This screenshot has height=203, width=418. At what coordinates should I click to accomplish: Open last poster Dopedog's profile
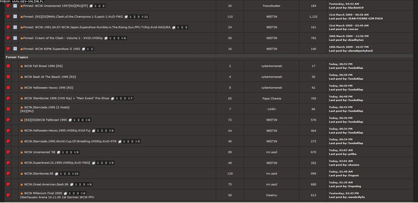pyautogui.click(x=355, y=186)
